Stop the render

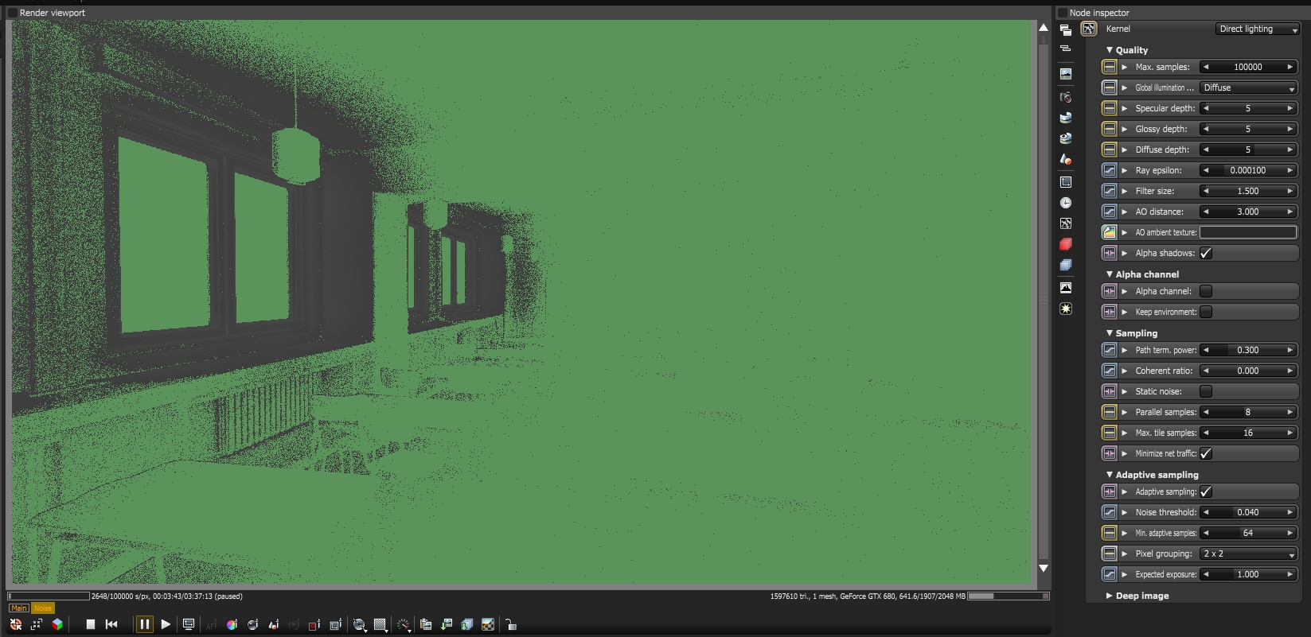click(x=91, y=624)
